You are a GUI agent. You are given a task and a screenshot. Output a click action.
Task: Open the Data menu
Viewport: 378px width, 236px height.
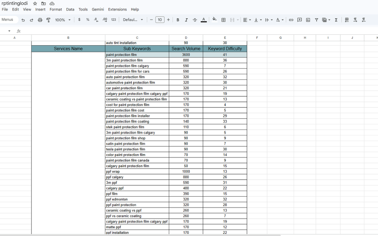[70, 9]
